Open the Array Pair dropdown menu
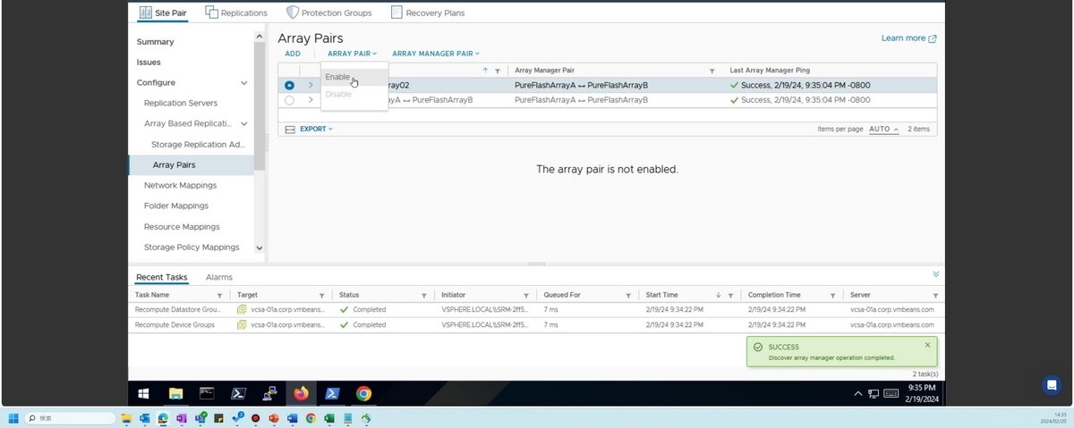The image size is (1074, 428). pos(352,54)
